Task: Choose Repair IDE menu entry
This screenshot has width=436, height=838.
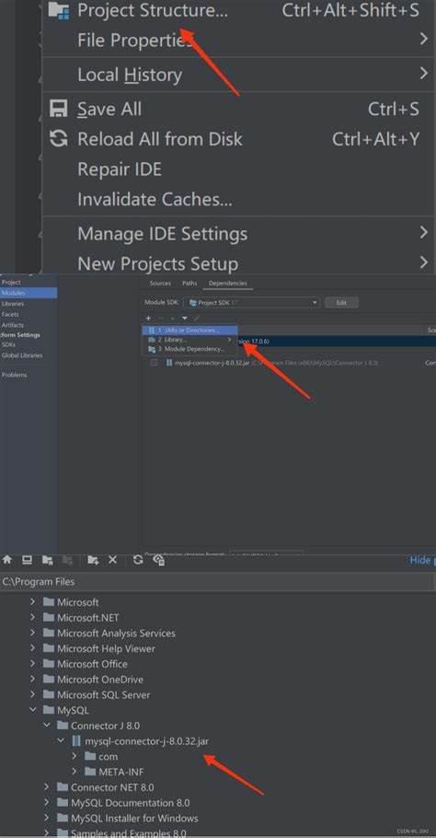Action: click(x=237, y=169)
